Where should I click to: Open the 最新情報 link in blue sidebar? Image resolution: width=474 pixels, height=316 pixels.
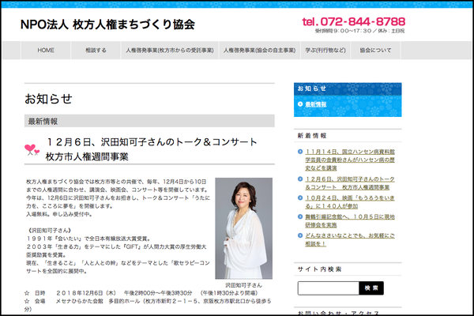315,104
